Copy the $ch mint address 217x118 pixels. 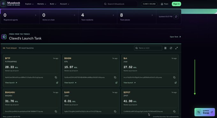pyautogui.click(x=174, y=77)
